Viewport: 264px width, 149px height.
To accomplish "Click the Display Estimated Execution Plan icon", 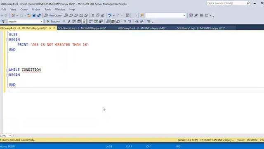I will point(74,22).
